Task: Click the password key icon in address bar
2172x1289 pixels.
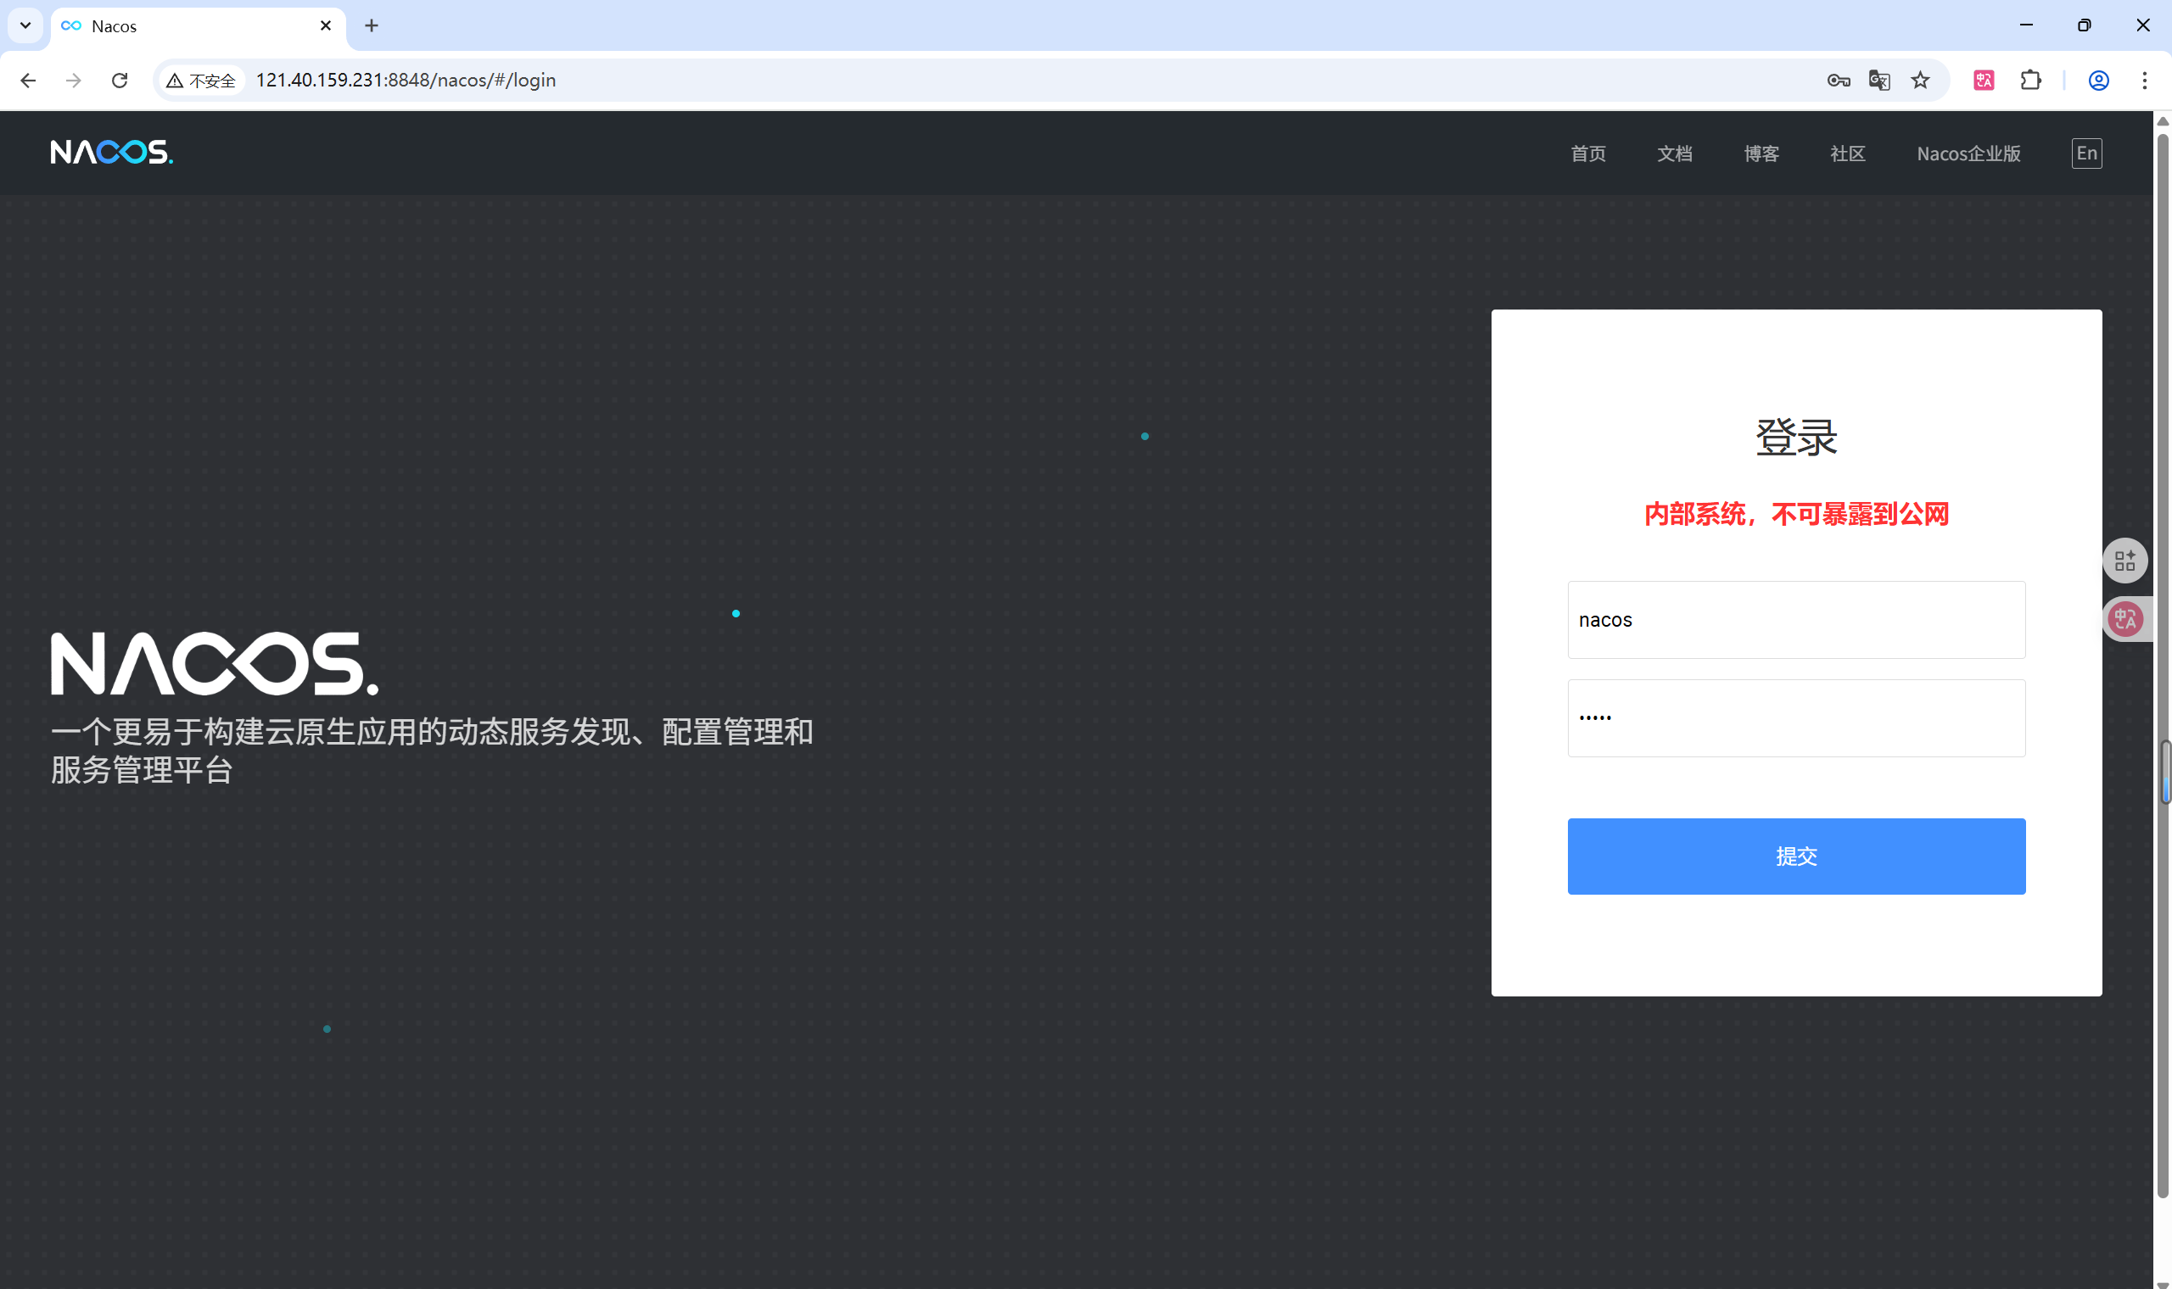Action: click(1838, 81)
